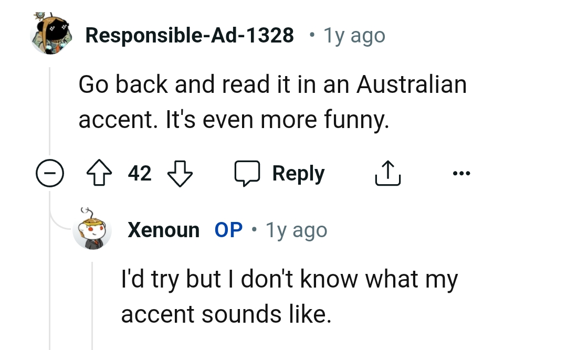Downvote Responsible-Ad-1328's comment

coord(180,173)
